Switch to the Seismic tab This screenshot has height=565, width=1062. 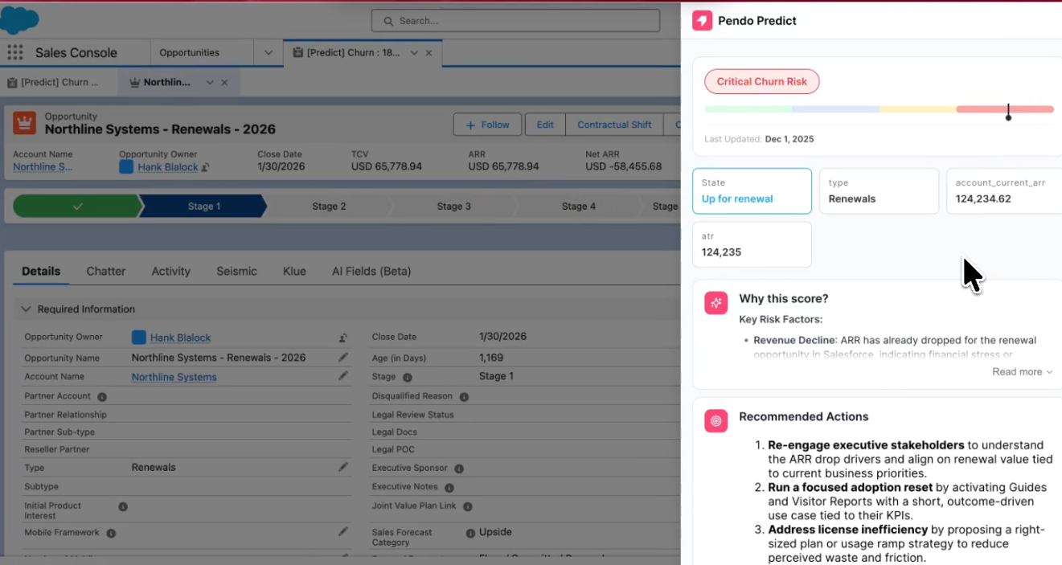(236, 272)
